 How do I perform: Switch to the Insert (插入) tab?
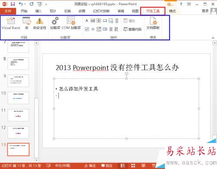39,11
